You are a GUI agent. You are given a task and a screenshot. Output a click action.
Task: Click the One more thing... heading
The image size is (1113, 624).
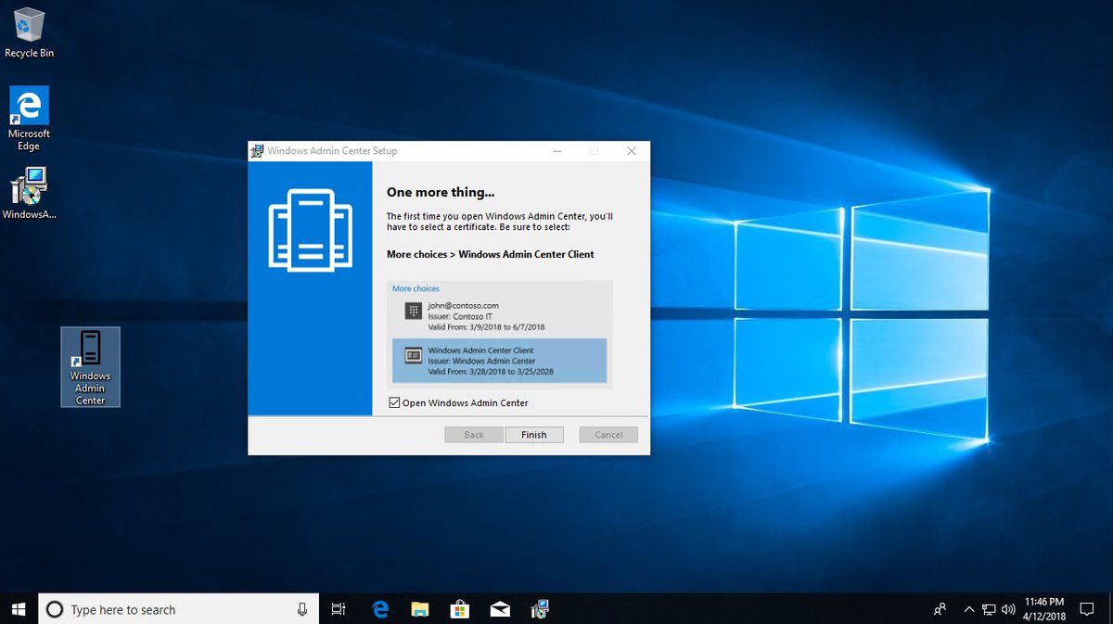click(441, 192)
